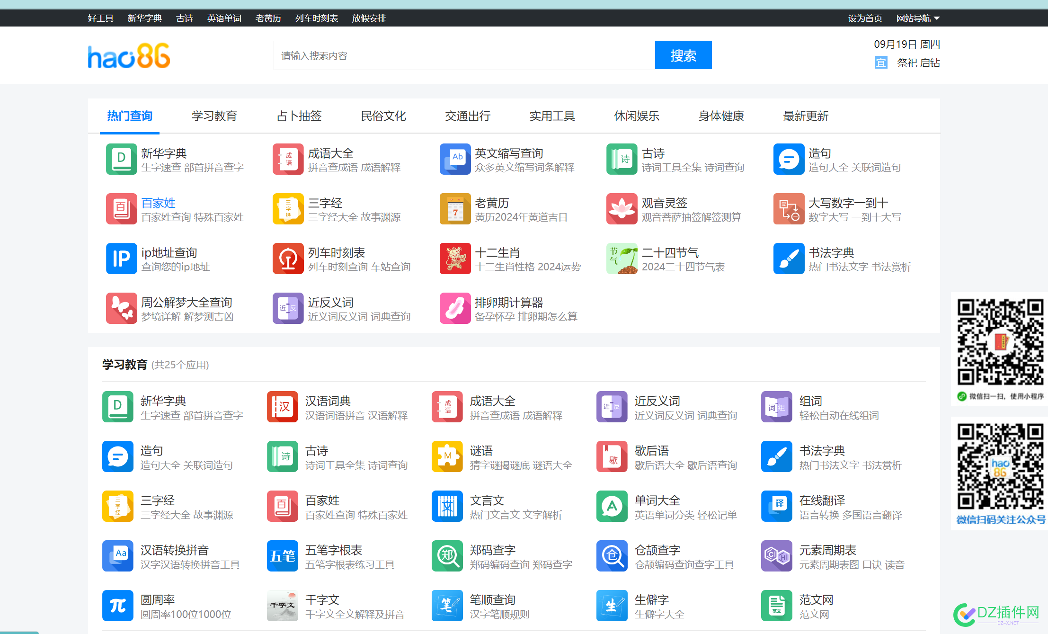The image size is (1048, 634).
Task: Open the 最新更新 tab
Action: point(806,116)
